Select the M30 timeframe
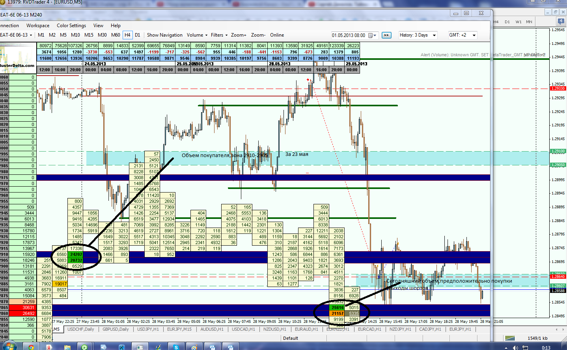 [102, 35]
